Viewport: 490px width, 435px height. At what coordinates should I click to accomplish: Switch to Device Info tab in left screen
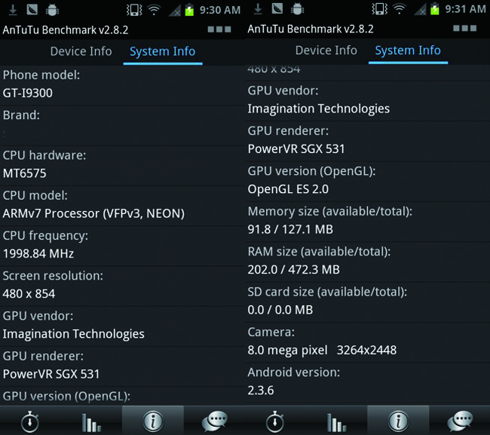click(81, 51)
